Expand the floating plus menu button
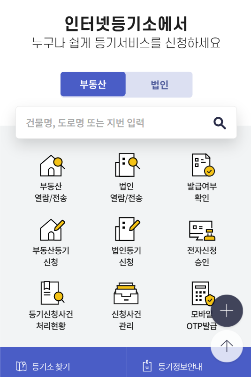251x377 pixels. (x=227, y=310)
